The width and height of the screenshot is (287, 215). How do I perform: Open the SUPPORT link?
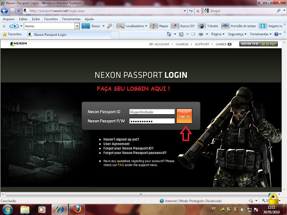[x=202, y=44]
